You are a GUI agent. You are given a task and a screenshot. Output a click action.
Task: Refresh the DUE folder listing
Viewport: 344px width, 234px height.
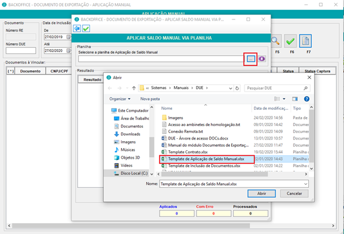237,88
